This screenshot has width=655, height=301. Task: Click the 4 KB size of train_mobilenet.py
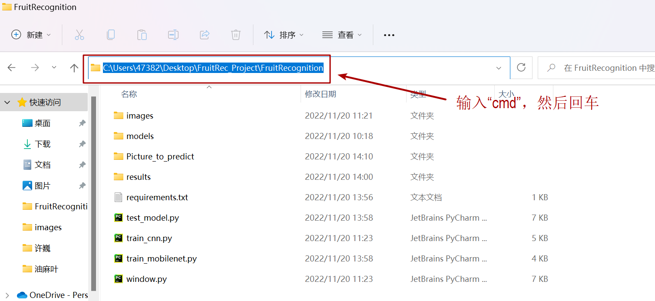pos(540,258)
